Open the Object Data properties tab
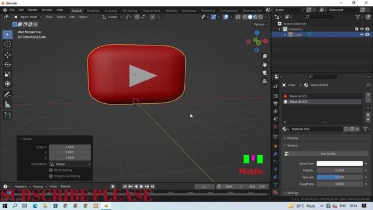This screenshot has width=373, height=210. tap(276, 184)
